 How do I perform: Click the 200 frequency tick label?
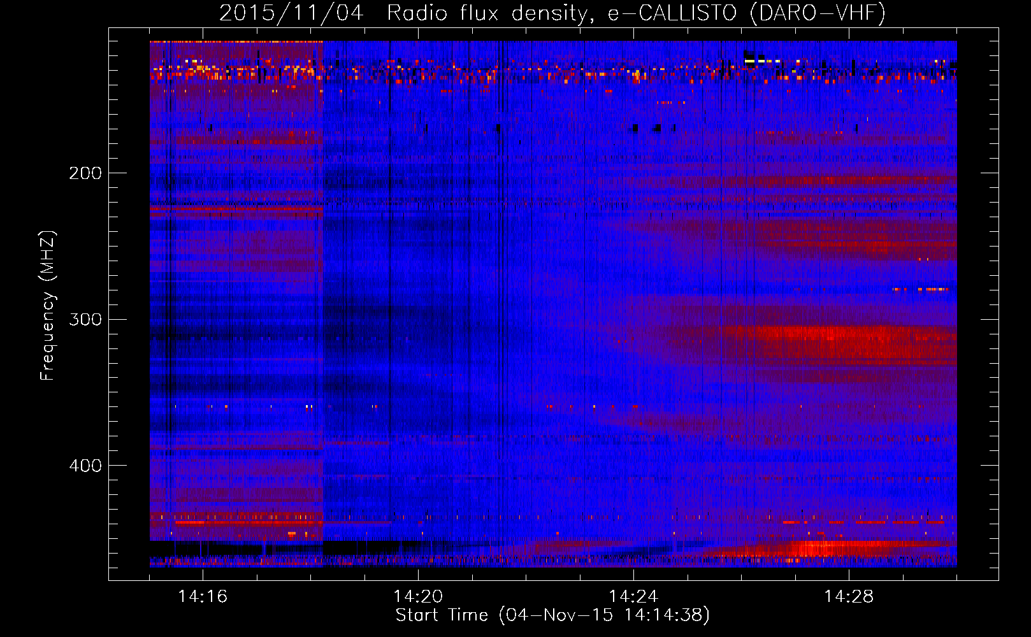point(85,173)
